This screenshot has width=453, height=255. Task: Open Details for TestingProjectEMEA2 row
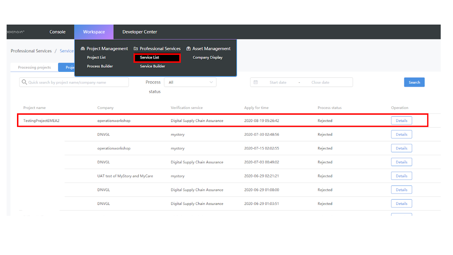pos(401,120)
